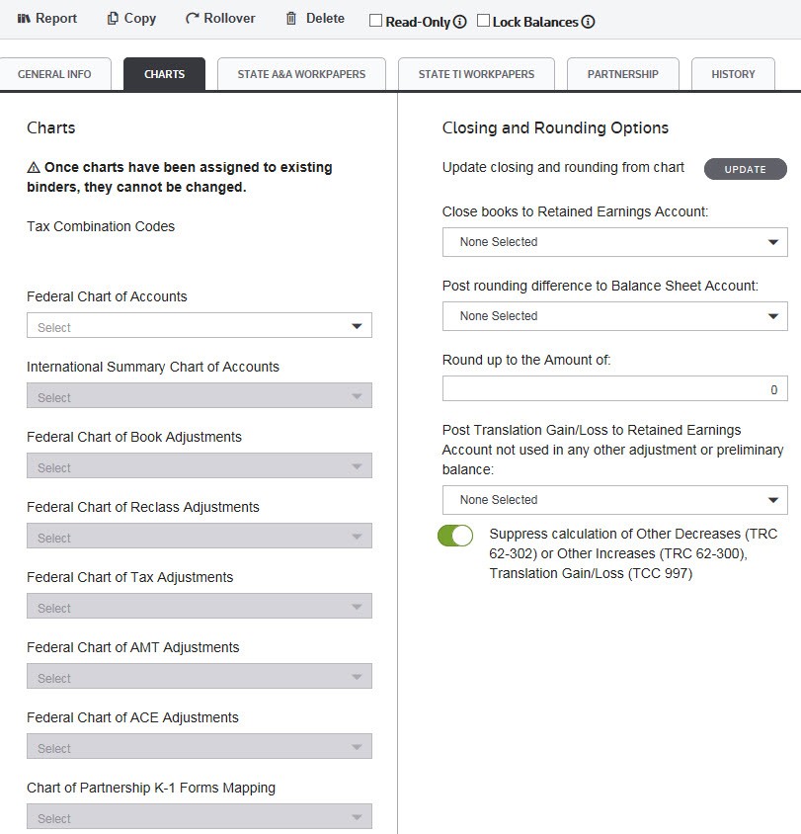The height and width of the screenshot is (834, 801).
Task: Click the Report toolbar icon
Action: [x=24, y=19]
